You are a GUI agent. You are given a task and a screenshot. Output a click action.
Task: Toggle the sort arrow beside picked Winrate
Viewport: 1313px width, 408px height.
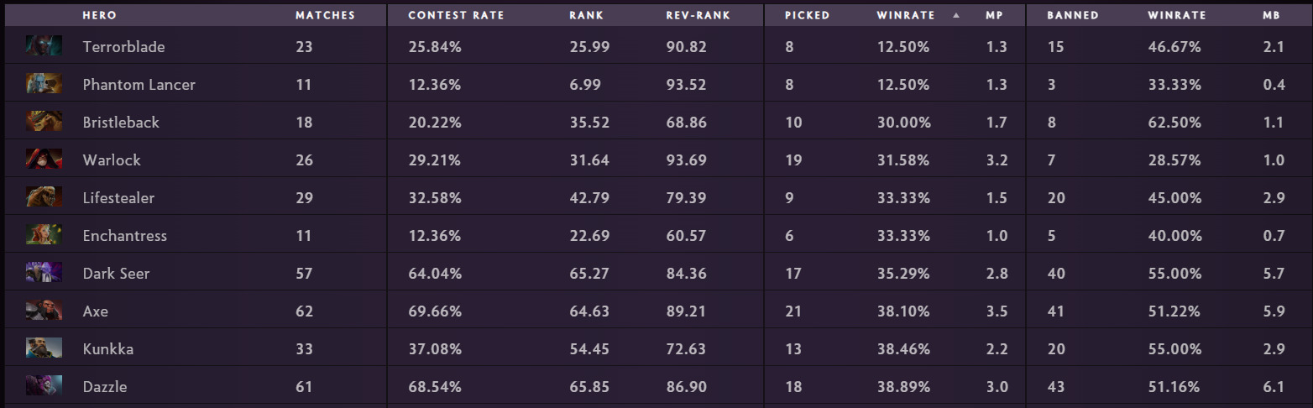coord(956,15)
